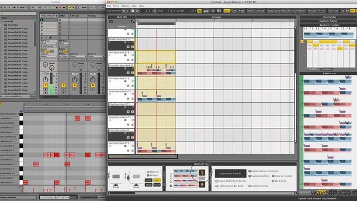This screenshot has width=357, height=201.
Task: Toggle Random Beatform checkbox
Action: tap(249, 176)
